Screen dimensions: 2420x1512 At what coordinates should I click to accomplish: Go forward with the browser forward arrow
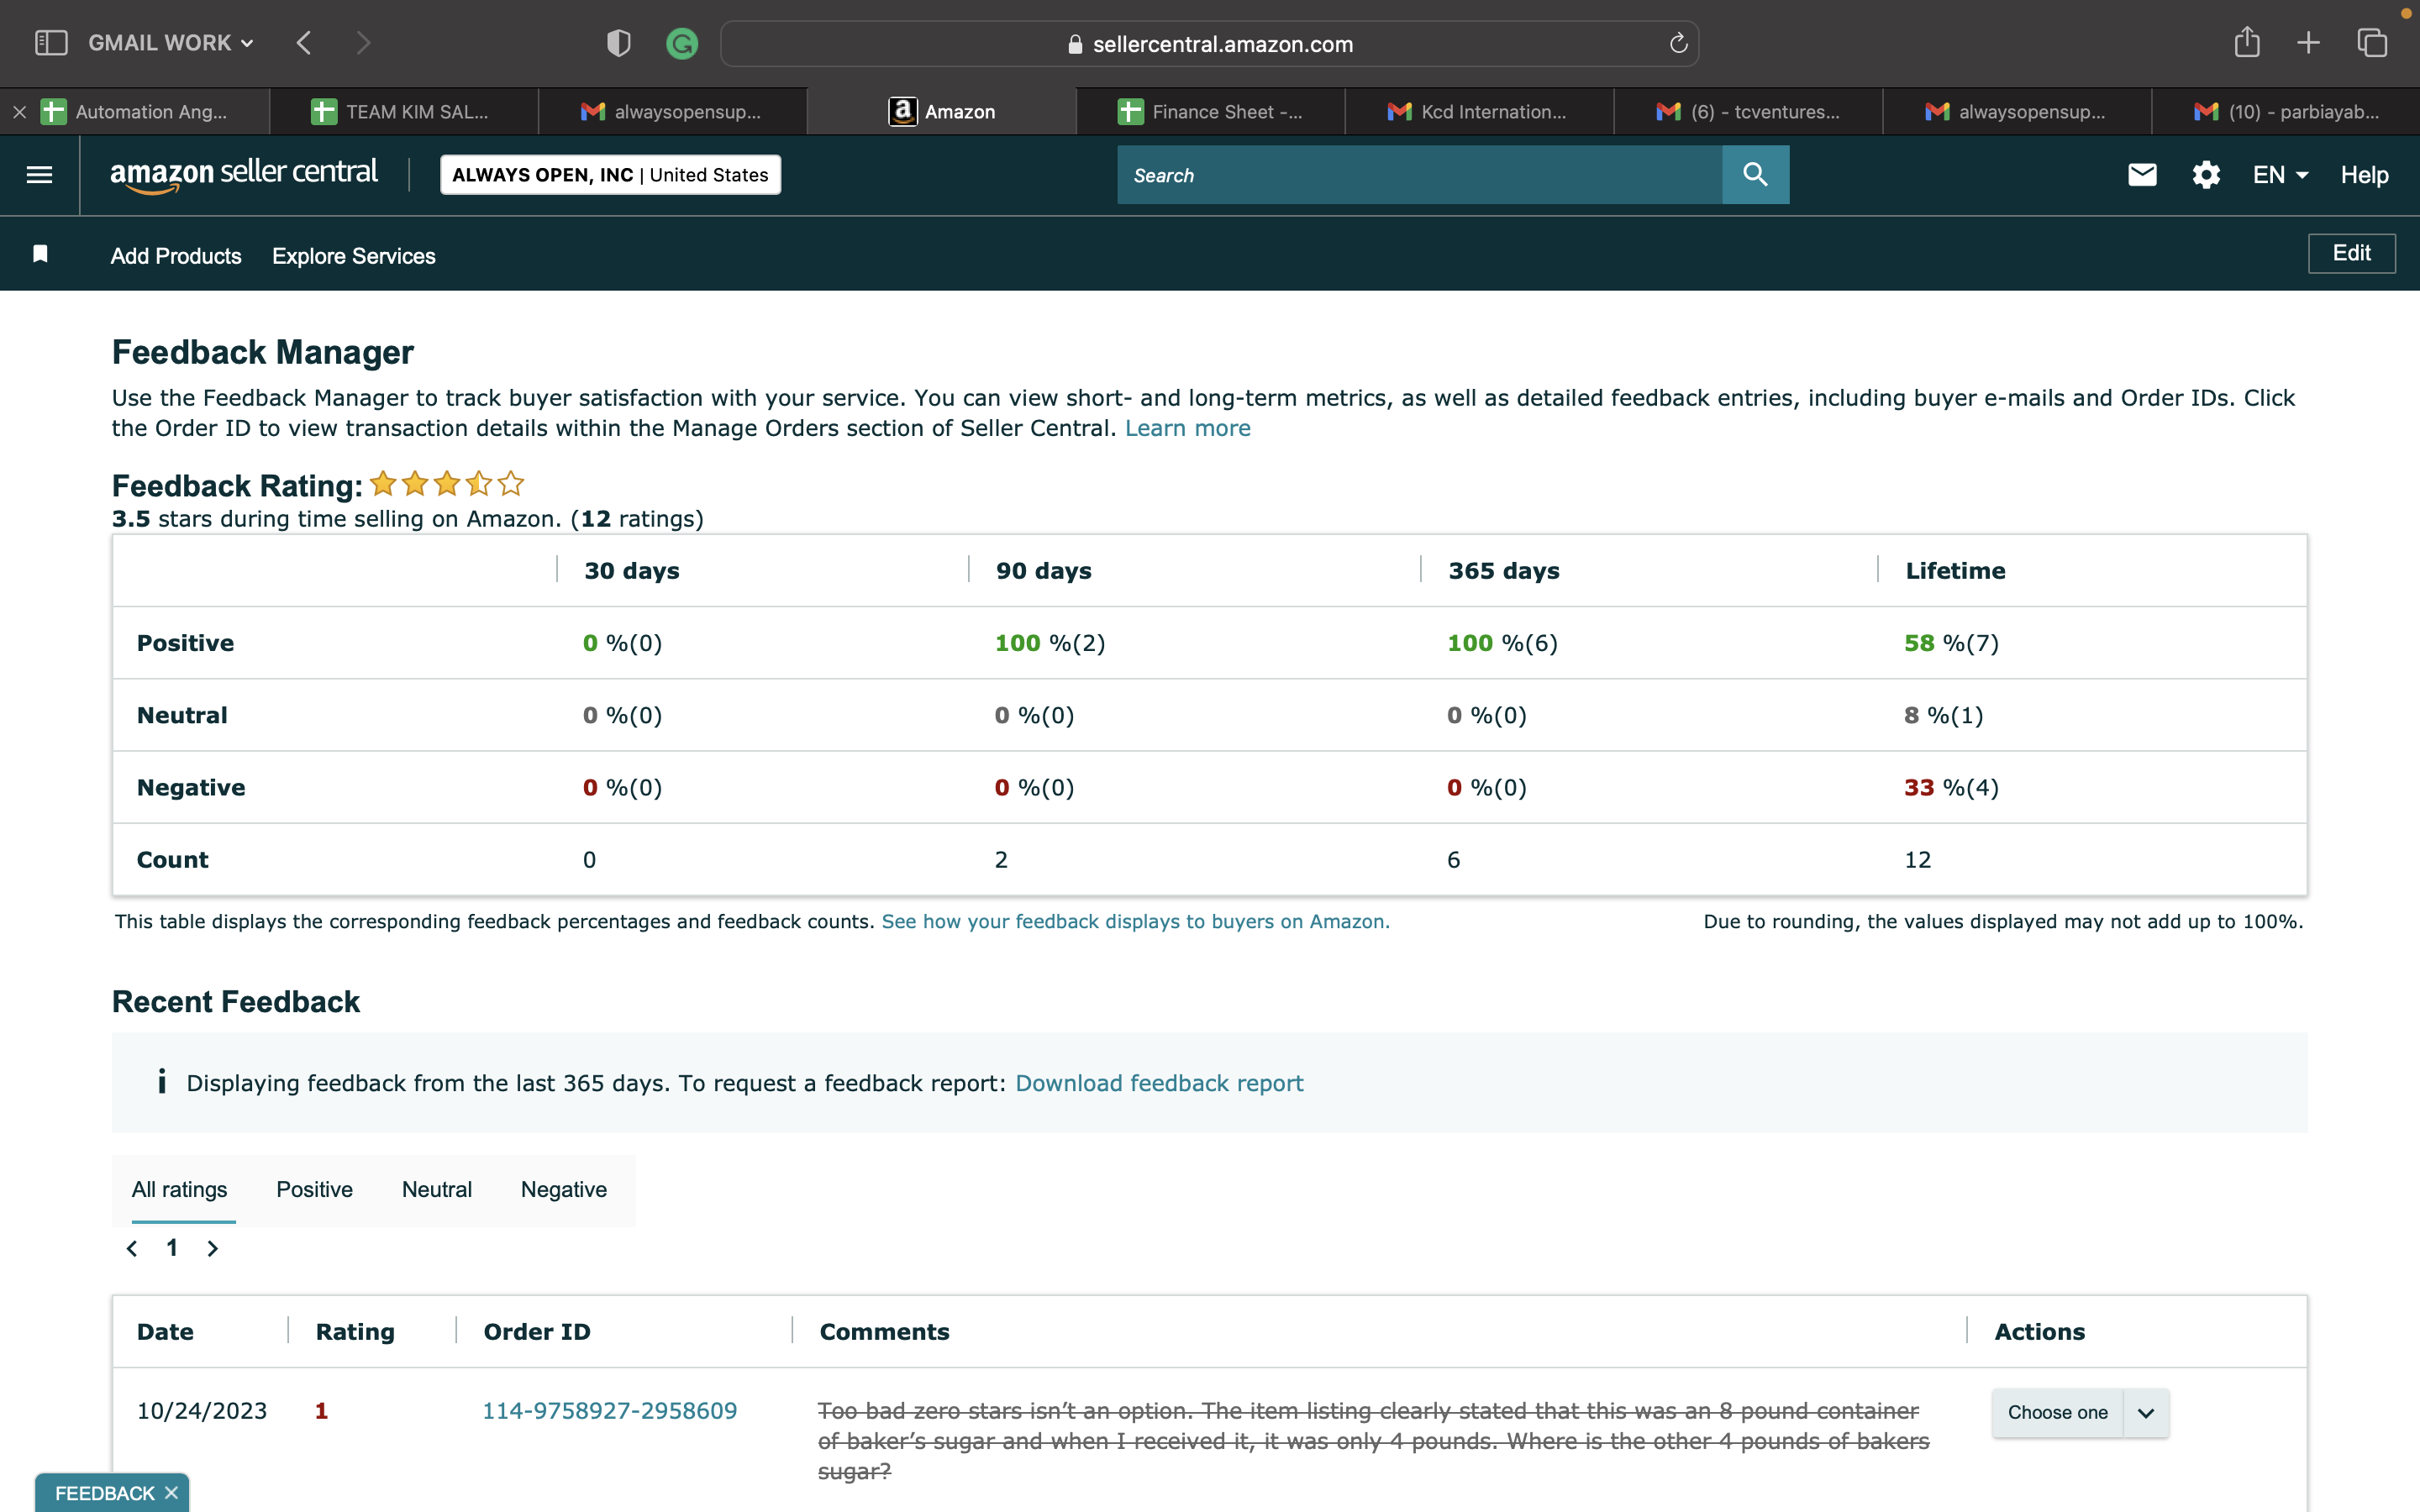[x=363, y=43]
